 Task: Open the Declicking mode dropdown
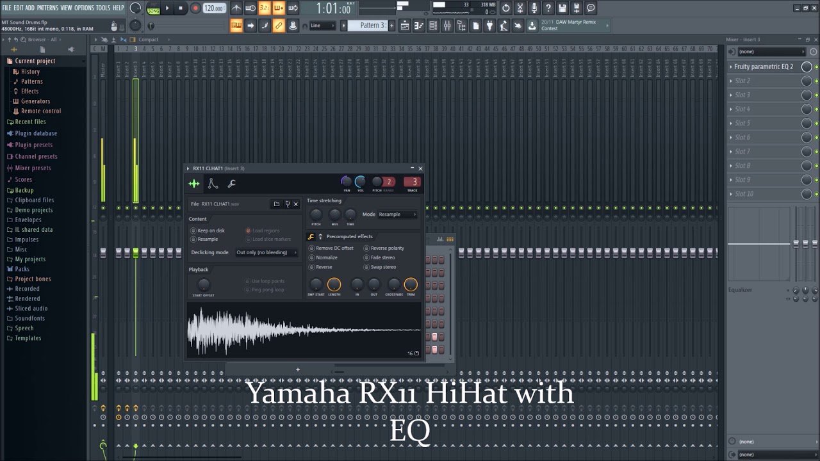tap(266, 252)
